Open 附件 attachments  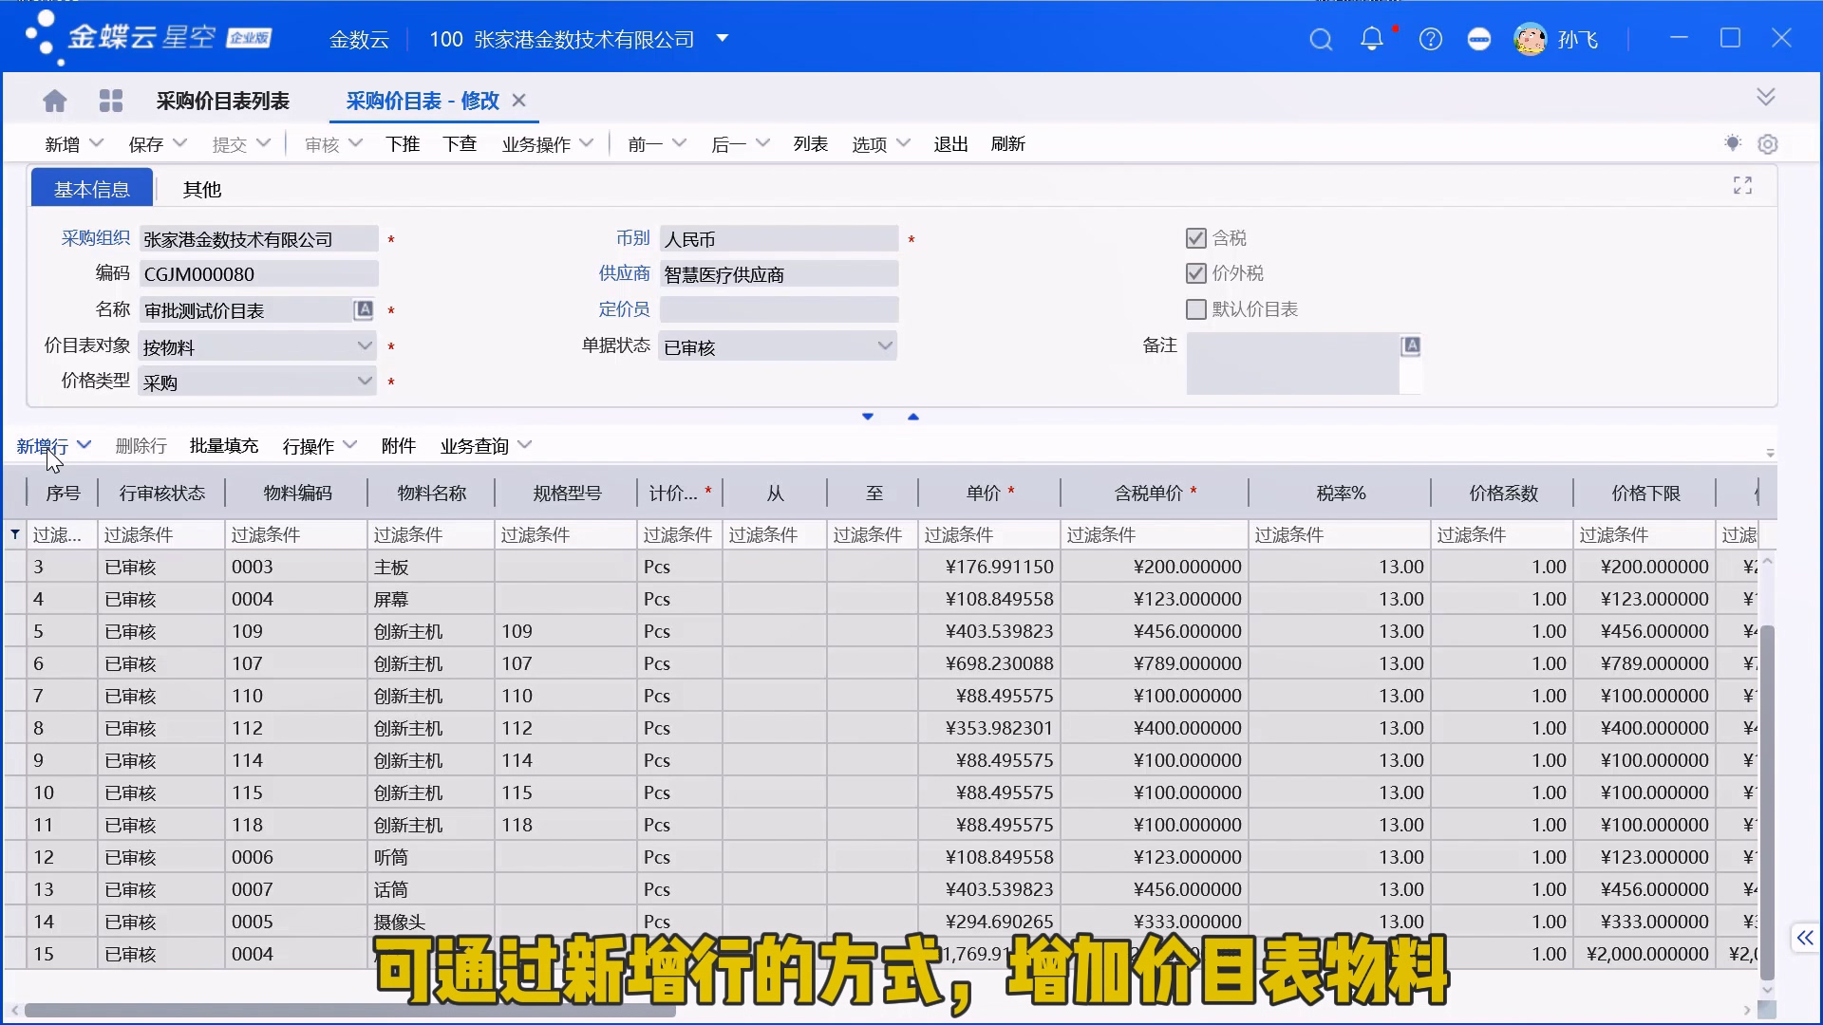click(399, 446)
